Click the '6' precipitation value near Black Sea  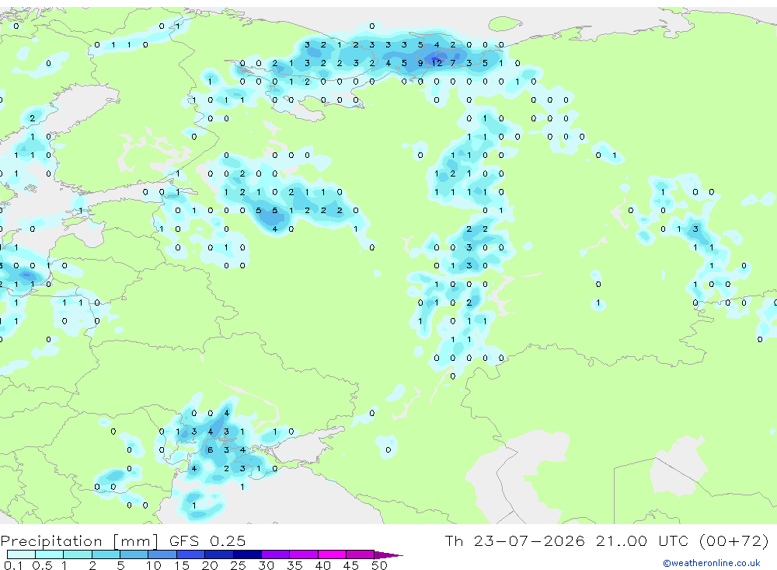pyautogui.click(x=210, y=450)
